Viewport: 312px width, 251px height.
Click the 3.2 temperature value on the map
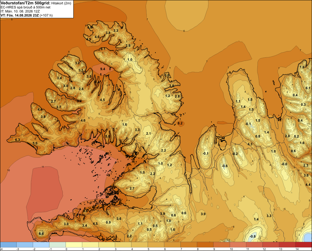point(77,63)
